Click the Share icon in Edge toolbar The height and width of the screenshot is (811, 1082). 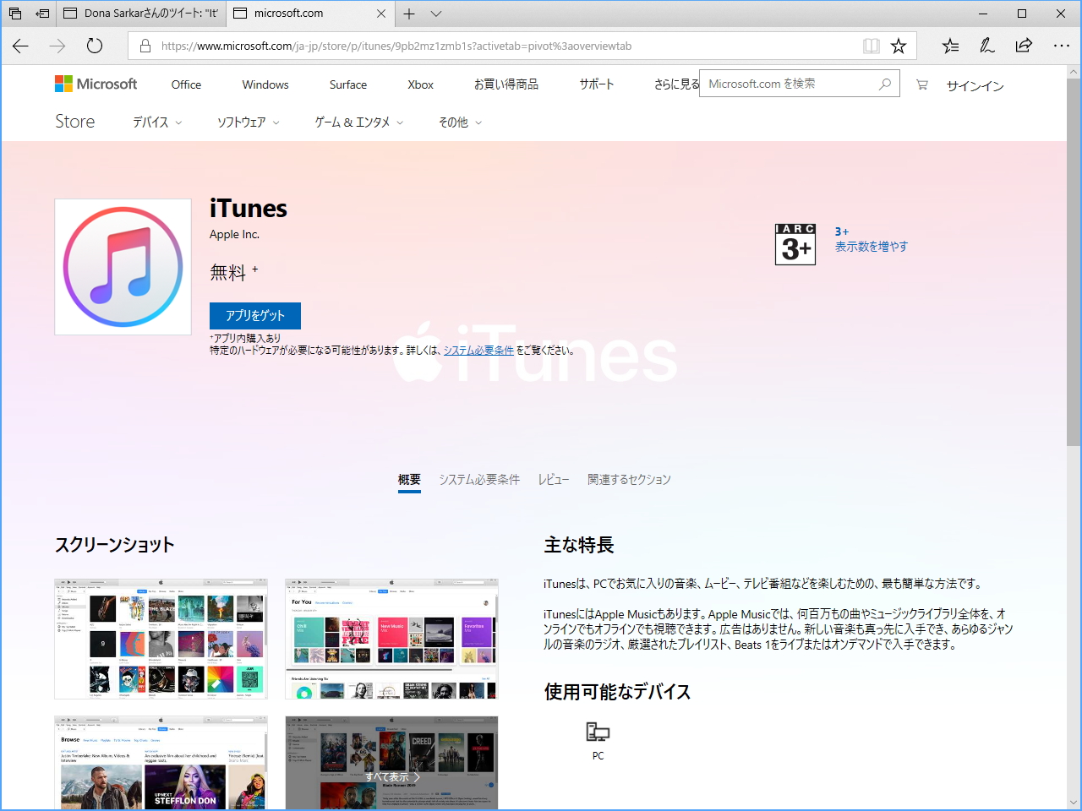pyautogui.click(x=1023, y=46)
